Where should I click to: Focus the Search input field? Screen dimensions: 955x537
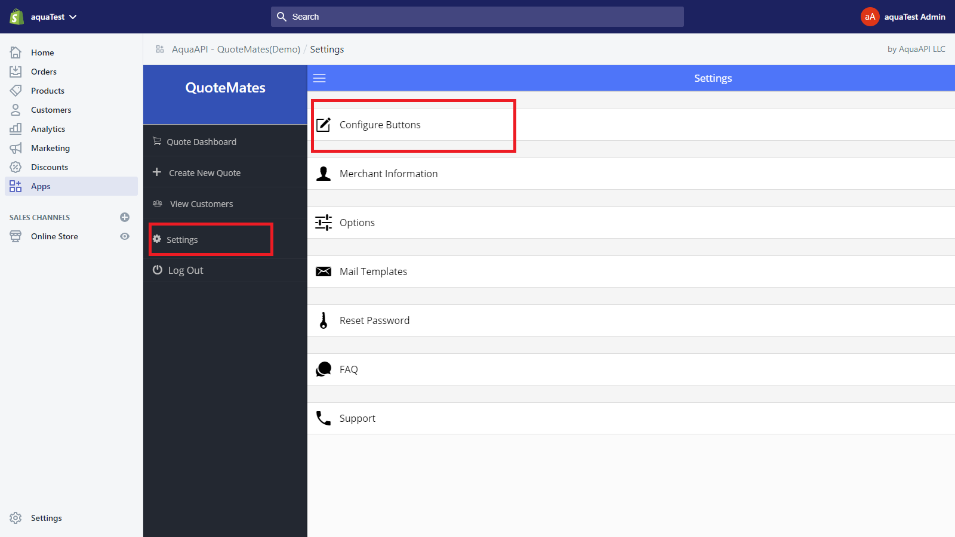478,17
